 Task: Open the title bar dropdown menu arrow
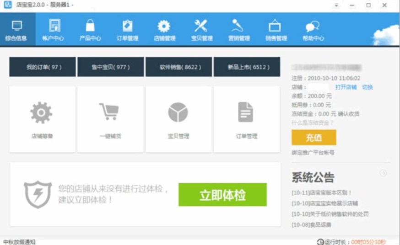click(336, 5)
